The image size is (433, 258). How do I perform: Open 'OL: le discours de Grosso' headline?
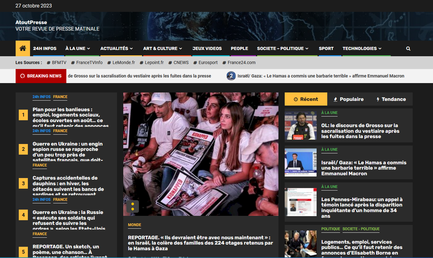[360, 131]
